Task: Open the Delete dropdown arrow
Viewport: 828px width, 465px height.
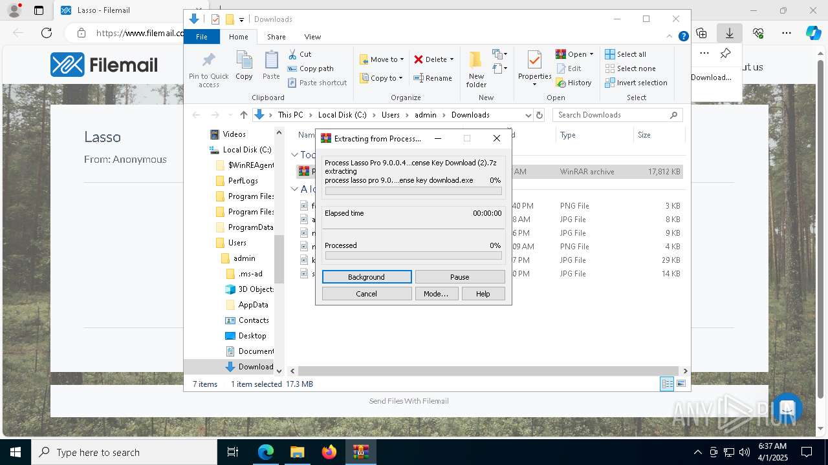Action: tap(452, 59)
